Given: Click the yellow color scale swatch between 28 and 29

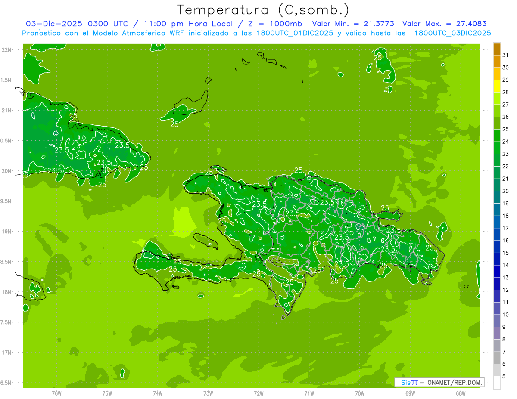Looking at the screenshot, I should (497, 86).
